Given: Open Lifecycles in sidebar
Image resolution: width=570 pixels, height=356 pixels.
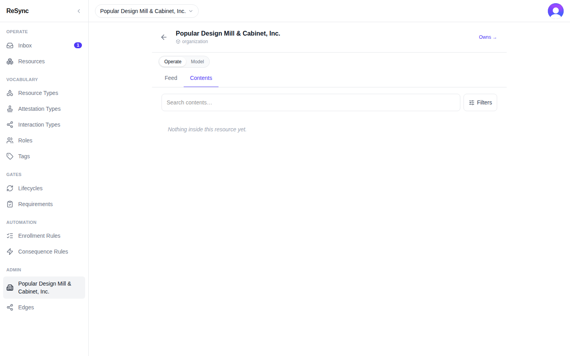Looking at the screenshot, I should (44, 188).
